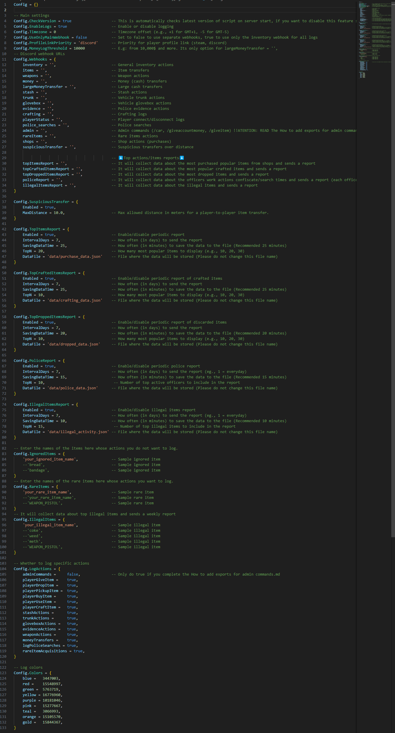Viewport: 395px width, 733px height.
Task: Click line number 42 in the gutter
Action: coord(4,229)
